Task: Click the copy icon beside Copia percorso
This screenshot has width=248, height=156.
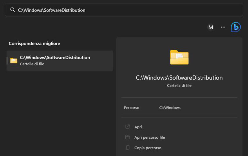Action: click(127, 148)
